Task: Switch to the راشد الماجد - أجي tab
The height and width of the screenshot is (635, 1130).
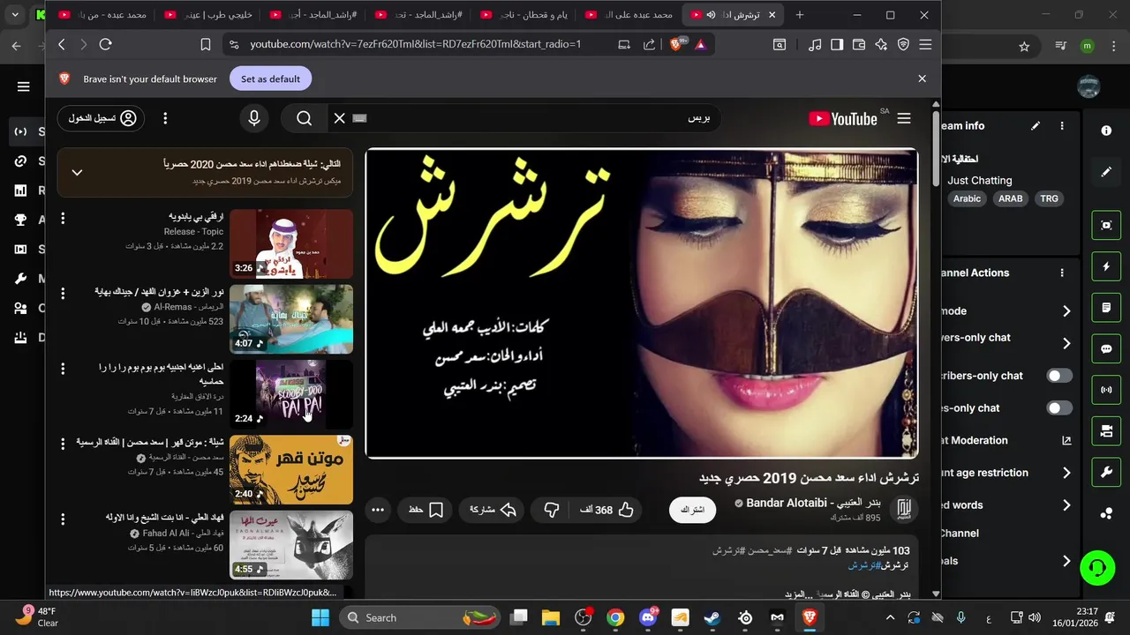Action: click(x=312, y=15)
